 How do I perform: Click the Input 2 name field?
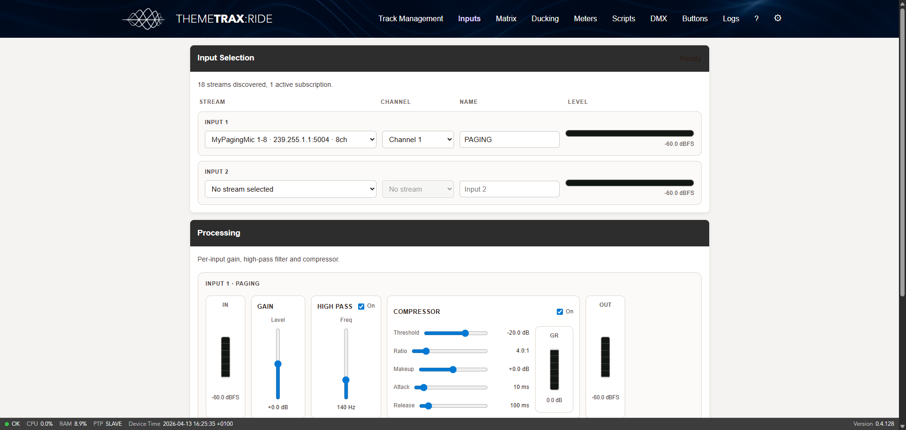tap(509, 189)
